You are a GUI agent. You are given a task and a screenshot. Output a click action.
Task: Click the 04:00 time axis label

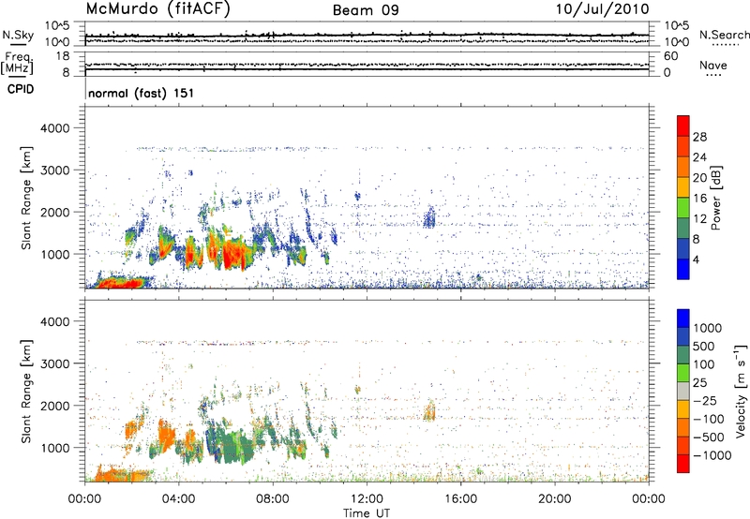tap(178, 499)
